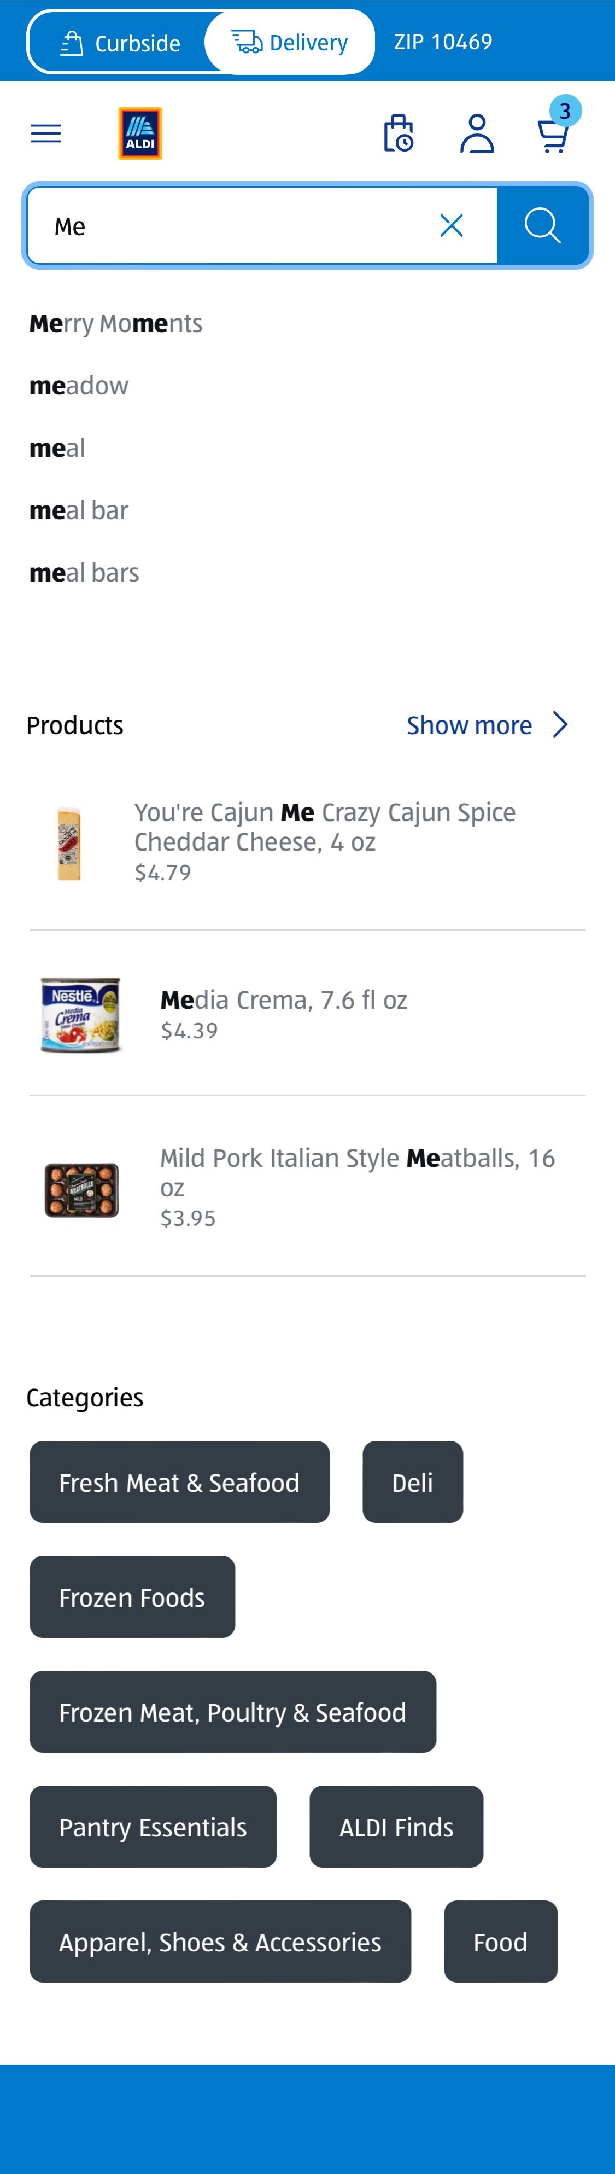Open You're Cajun Me Cheddar Cheese result
615x2174 pixels.
(325, 827)
